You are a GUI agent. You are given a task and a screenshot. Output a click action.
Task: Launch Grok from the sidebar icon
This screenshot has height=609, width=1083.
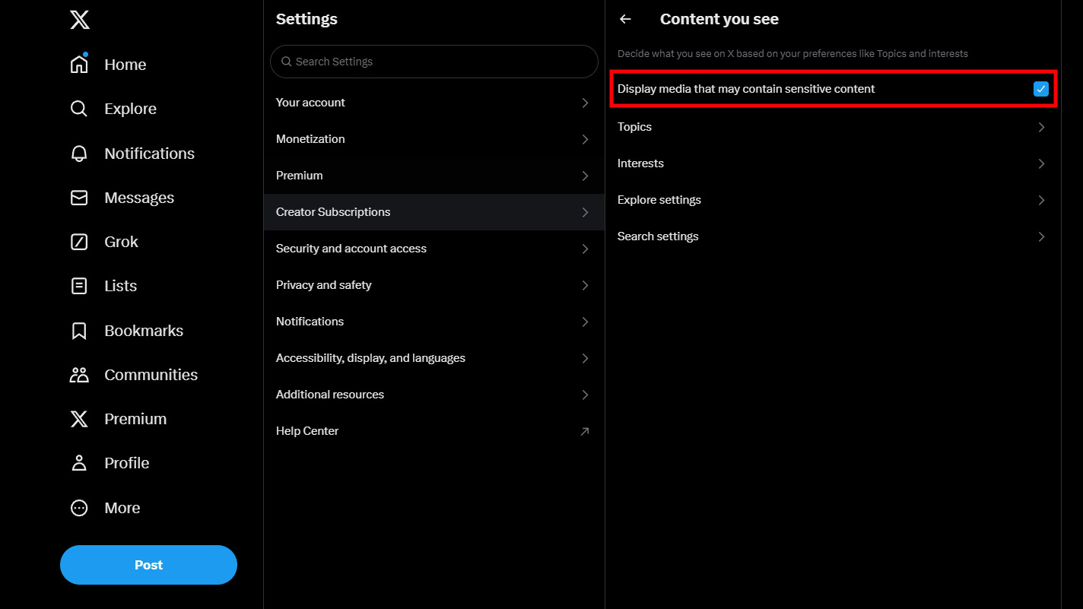tap(79, 242)
